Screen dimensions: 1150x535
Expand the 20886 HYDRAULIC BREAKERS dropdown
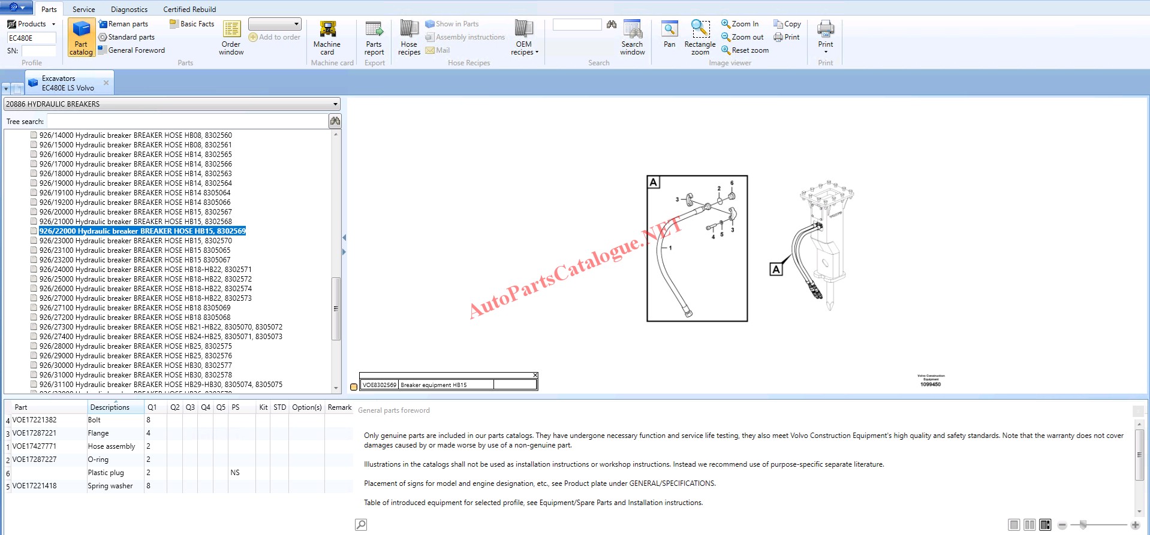pyautogui.click(x=335, y=104)
